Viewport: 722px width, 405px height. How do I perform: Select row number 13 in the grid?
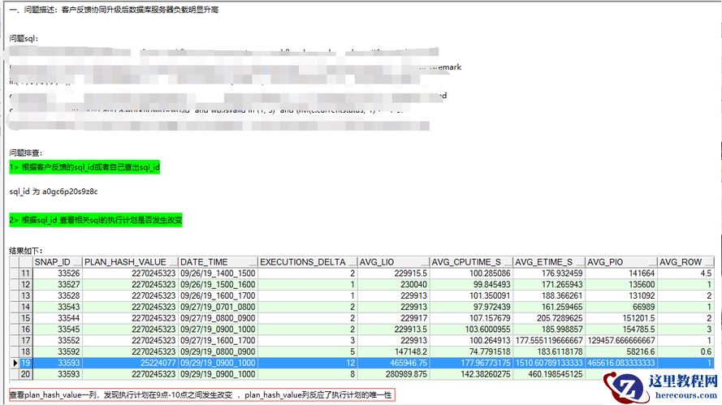pos(25,295)
